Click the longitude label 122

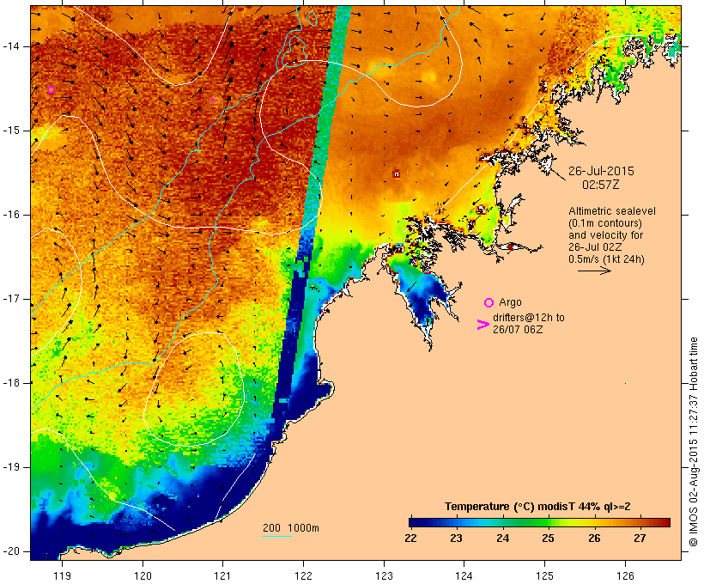(304, 575)
